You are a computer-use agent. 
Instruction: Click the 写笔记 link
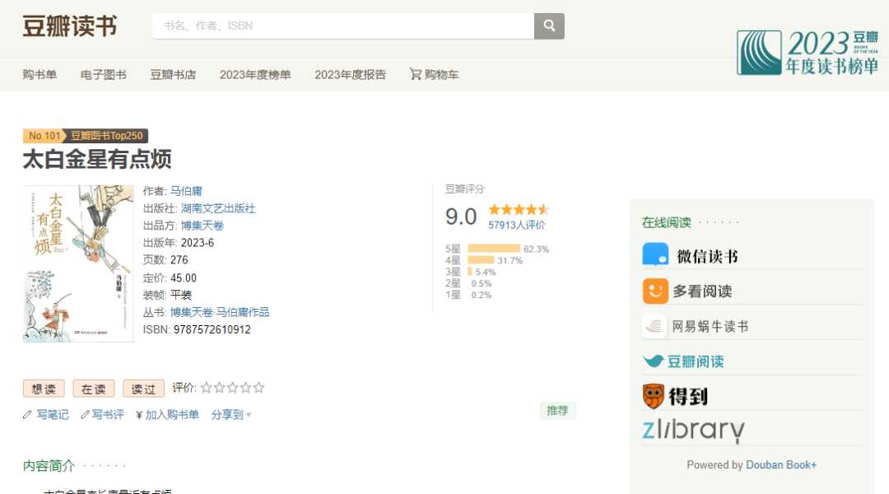(52, 415)
